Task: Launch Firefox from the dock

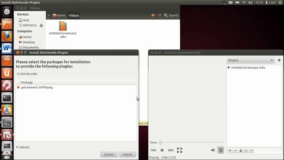Action: point(7,36)
